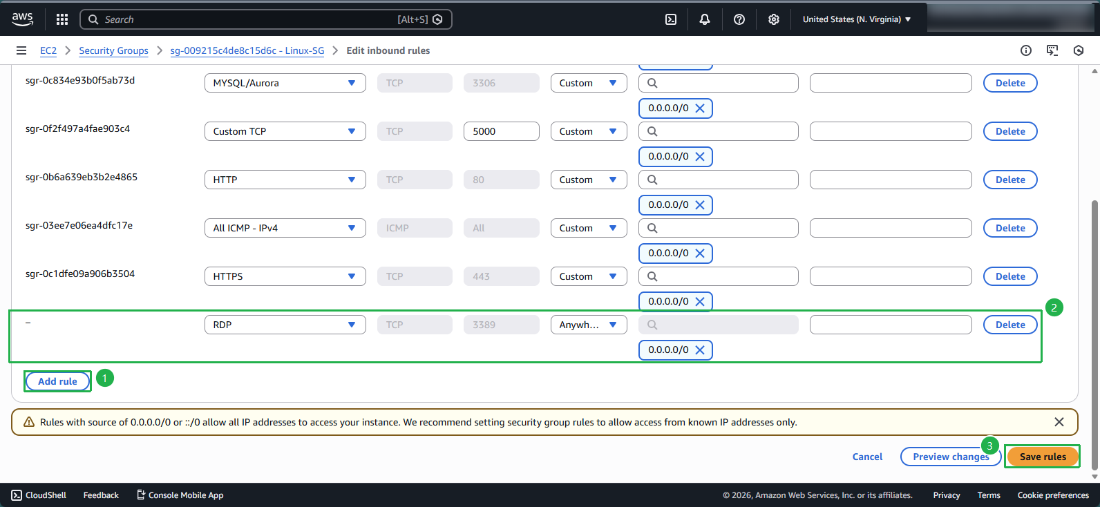Image resolution: width=1100 pixels, height=507 pixels.
Task: Click the vertical page scrollbar
Action: pyautogui.click(x=1094, y=335)
